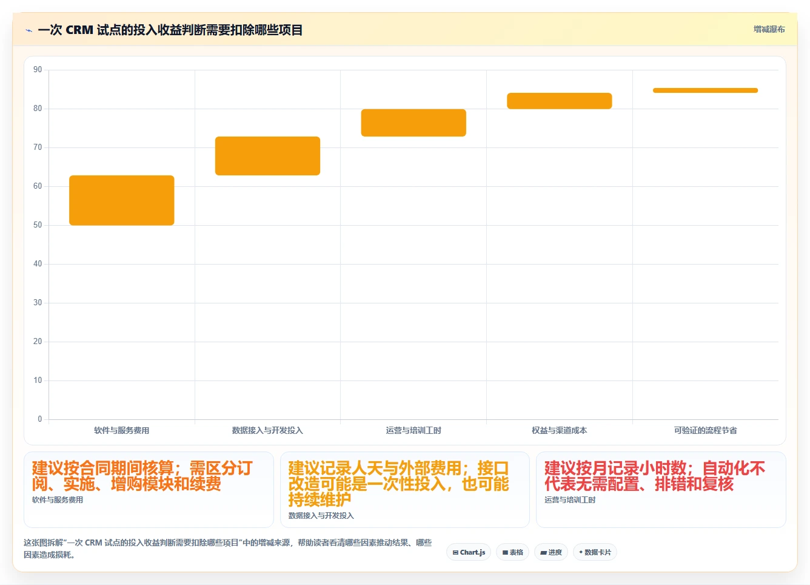This screenshot has height=585, width=810.
Task: Click x-axis label 权益与渠道成本
Action: tap(560, 430)
